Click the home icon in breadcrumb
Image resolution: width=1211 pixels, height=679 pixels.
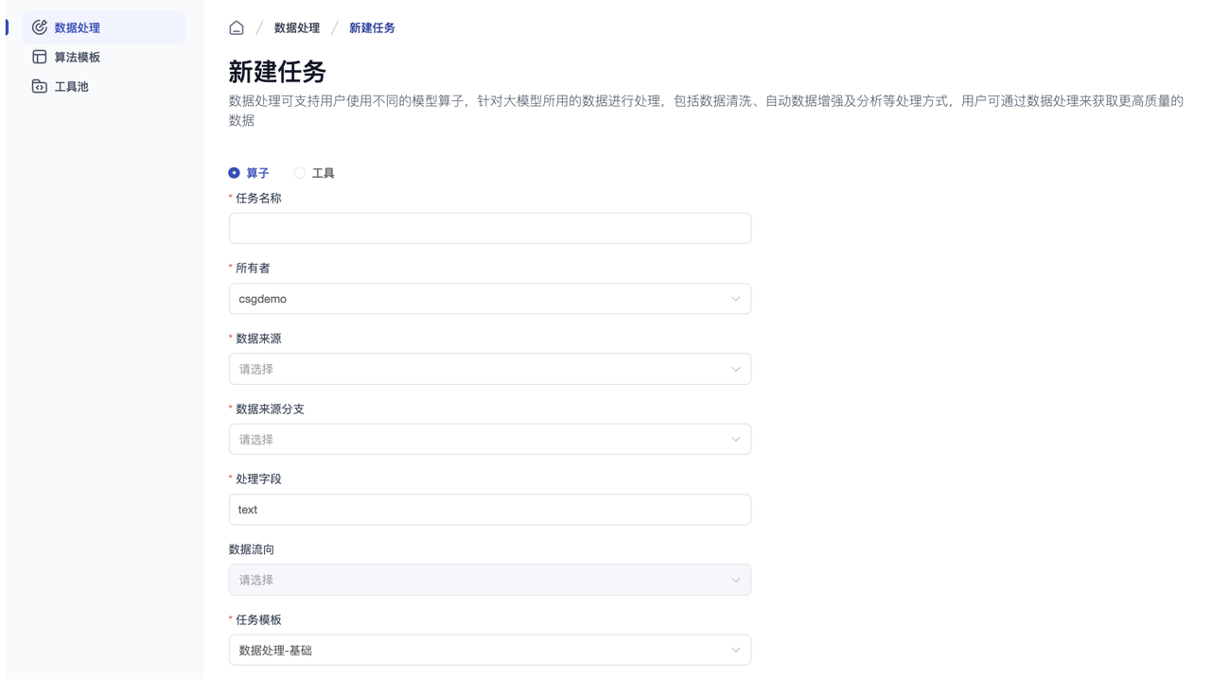[237, 28]
